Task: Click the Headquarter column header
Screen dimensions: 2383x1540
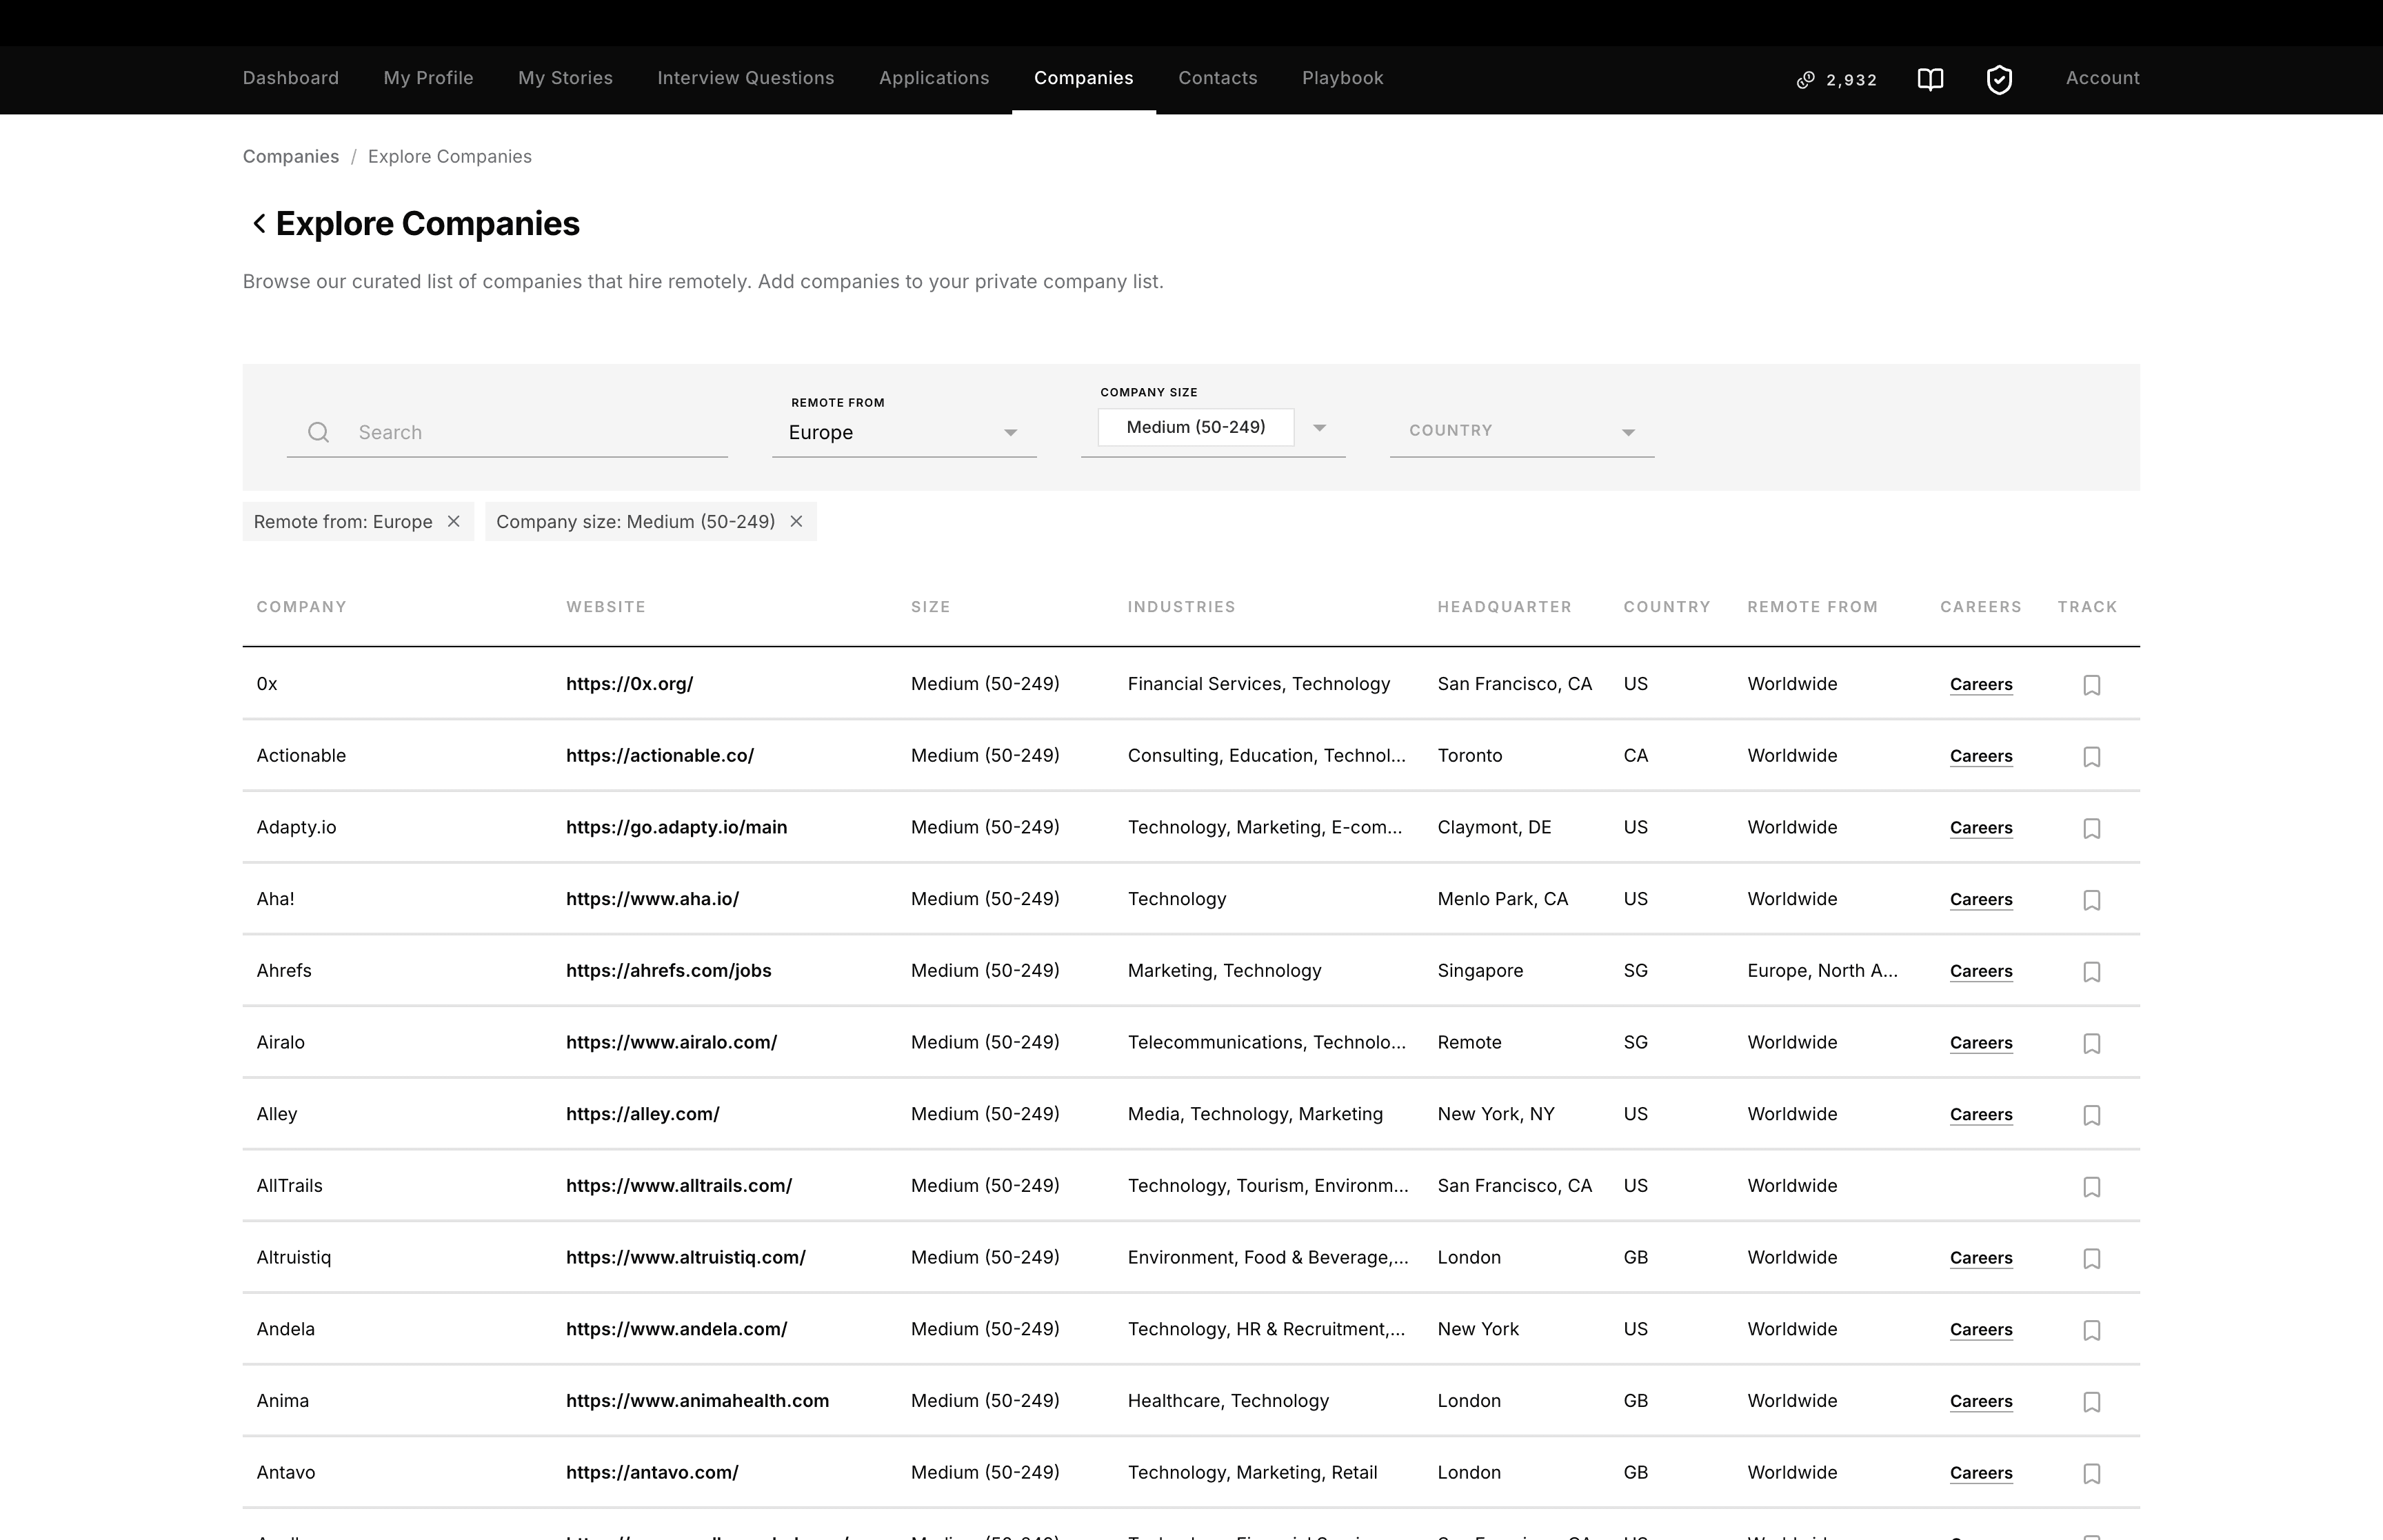Action: [x=1505, y=607]
